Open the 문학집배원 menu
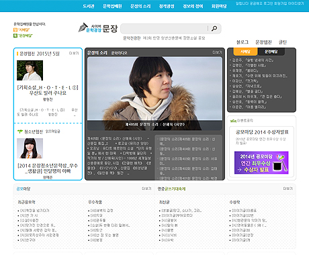 coord(112,6)
